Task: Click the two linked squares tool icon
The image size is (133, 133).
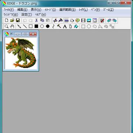Action: [x=112, y=26]
